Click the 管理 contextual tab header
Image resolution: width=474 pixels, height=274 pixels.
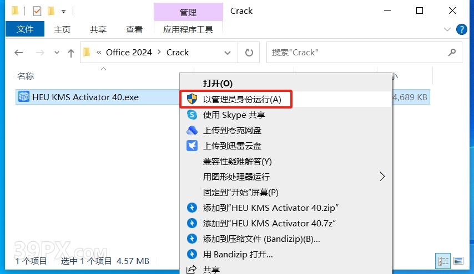click(x=188, y=12)
